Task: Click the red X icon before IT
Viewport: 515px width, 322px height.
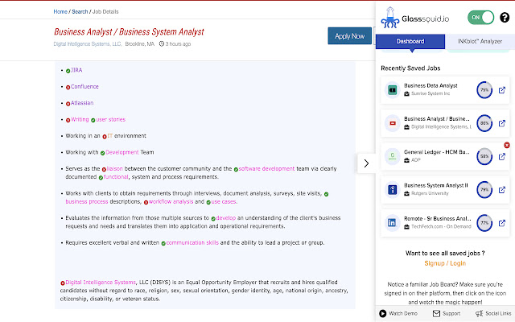Action: pyautogui.click(x=105, y=136)
